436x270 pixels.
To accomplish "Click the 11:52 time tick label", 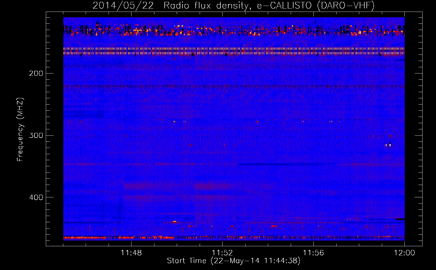I will (x=222, y=253).
